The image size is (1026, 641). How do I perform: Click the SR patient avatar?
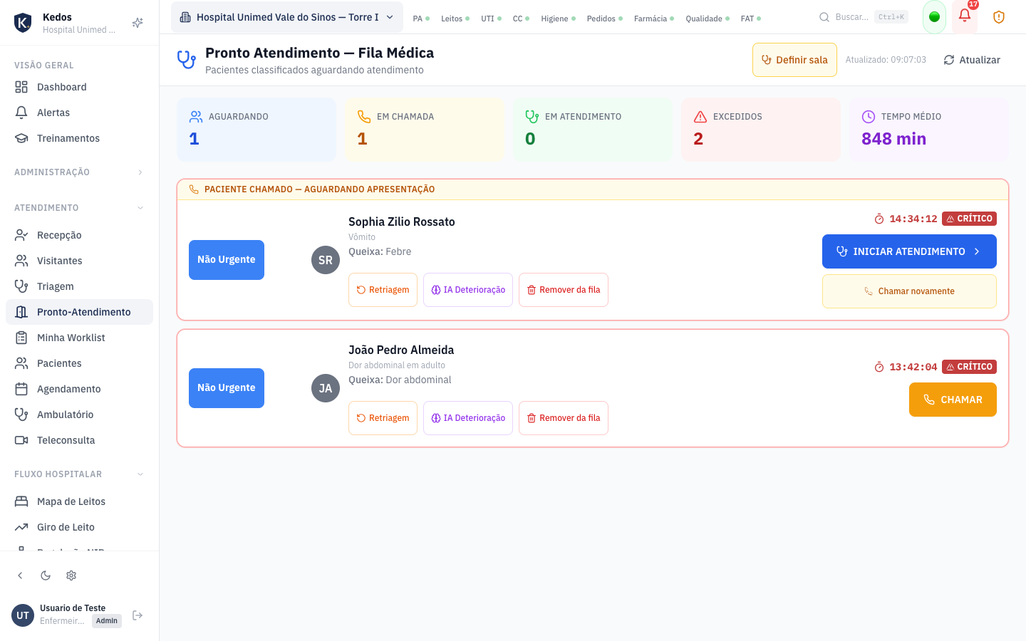[x=326, y=260]
